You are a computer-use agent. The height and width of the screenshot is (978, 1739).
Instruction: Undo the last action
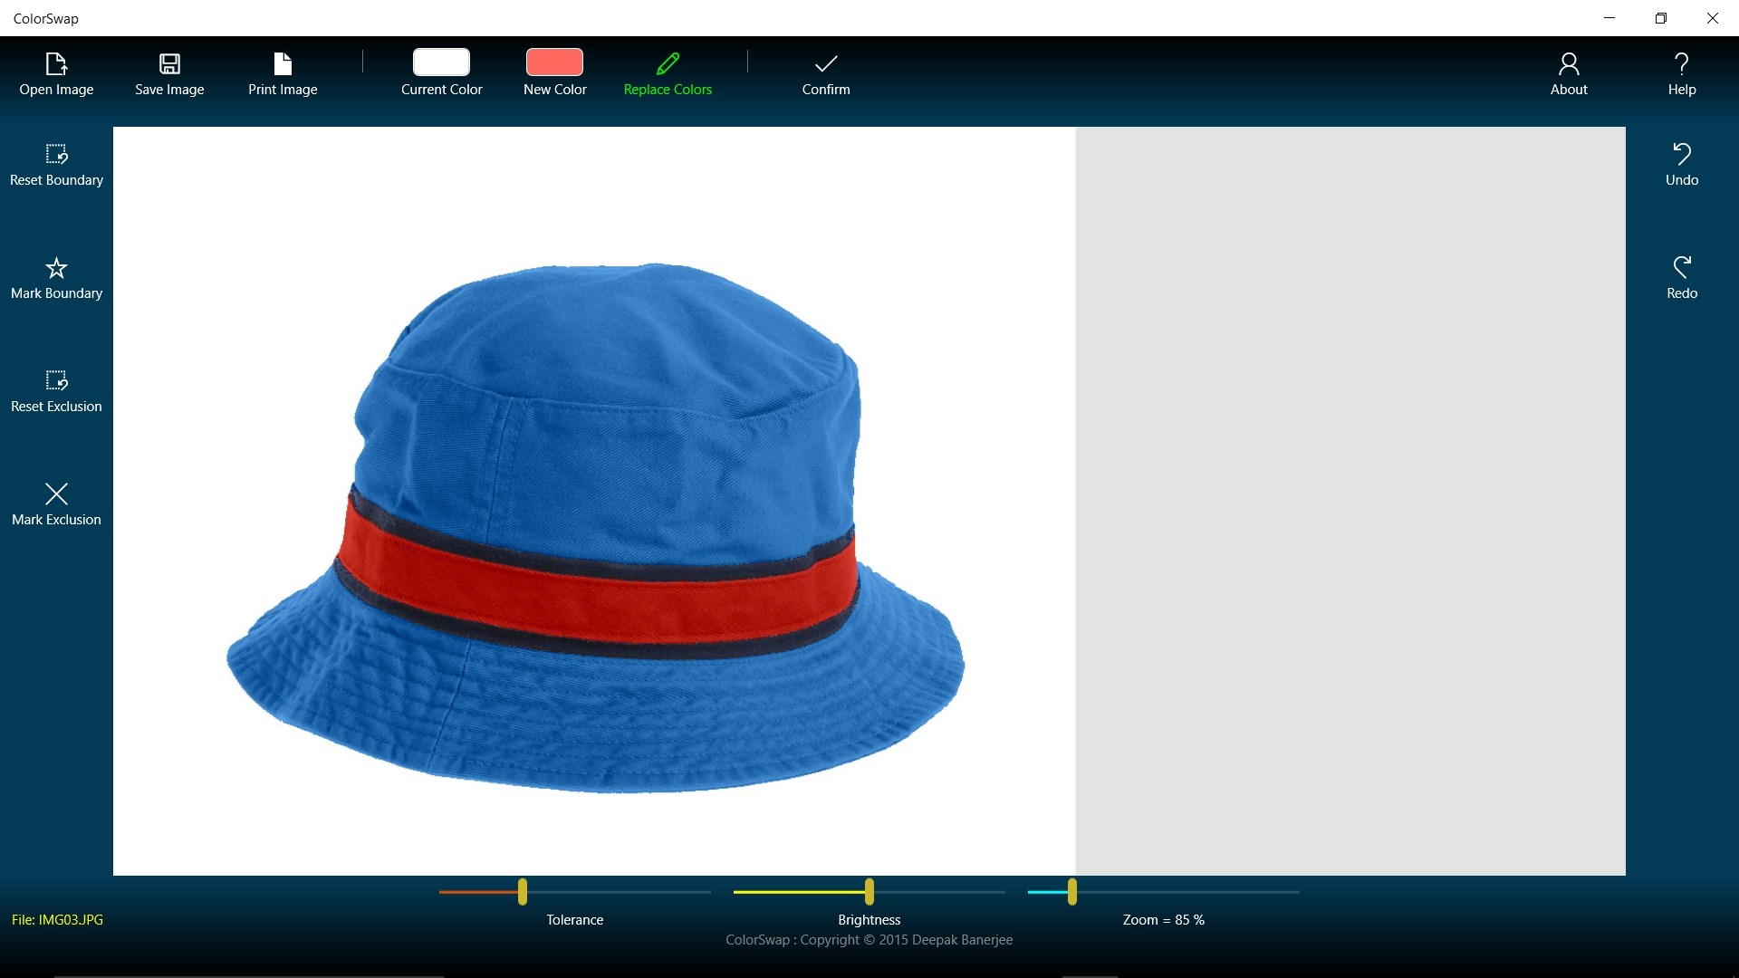[1682, 165]
